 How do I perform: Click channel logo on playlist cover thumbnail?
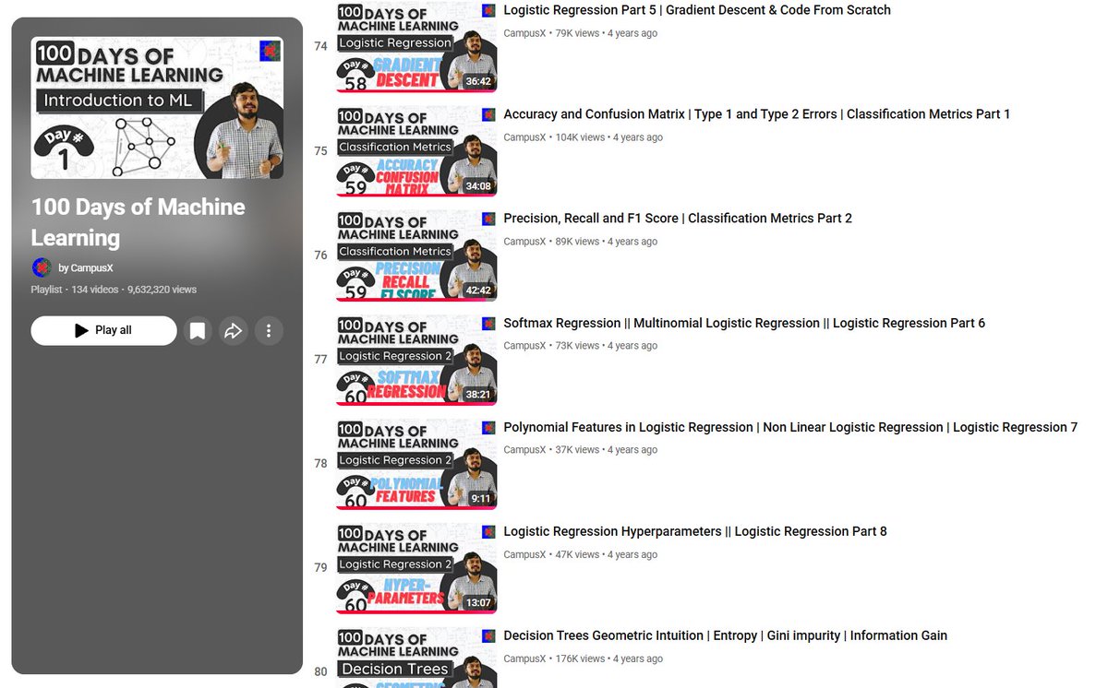[x=270, y=51]
